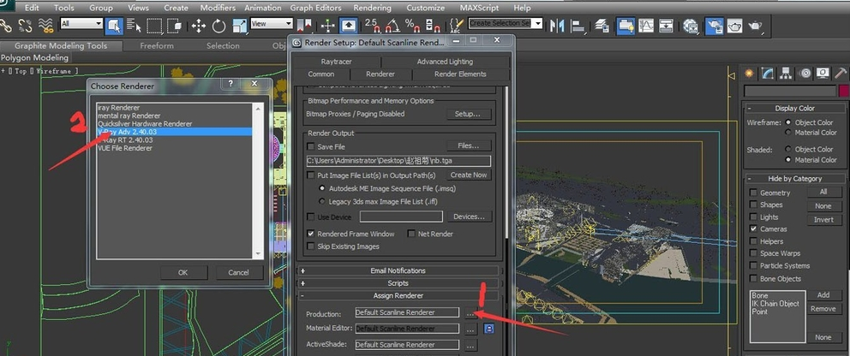Toggle the 2.5D Snaps icon

(373, 25)
